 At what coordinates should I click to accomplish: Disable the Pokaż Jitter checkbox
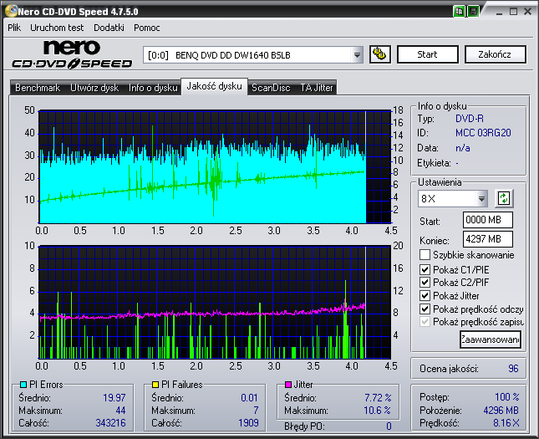425,295
